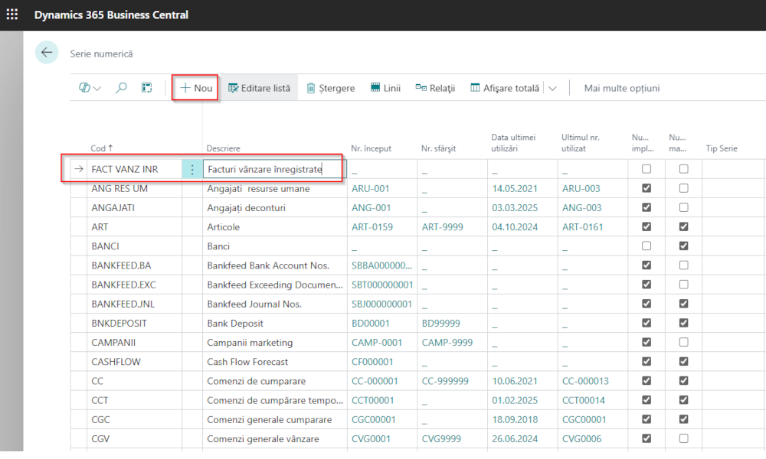Expand the share icon dropdown chevron
Screen dimensions: 766x459
[x=97, y=88]
